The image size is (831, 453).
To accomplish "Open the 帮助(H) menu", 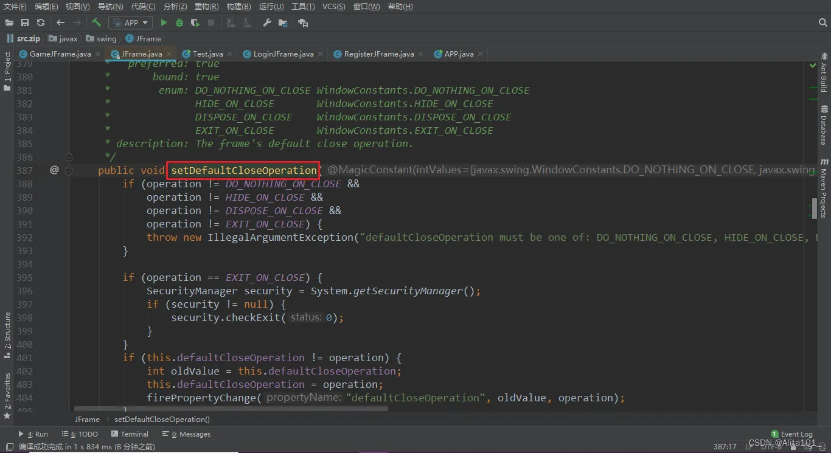I will 400,7.
